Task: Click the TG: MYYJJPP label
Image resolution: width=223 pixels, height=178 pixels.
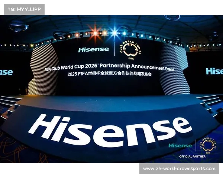Action: click(x=24, y=9)
